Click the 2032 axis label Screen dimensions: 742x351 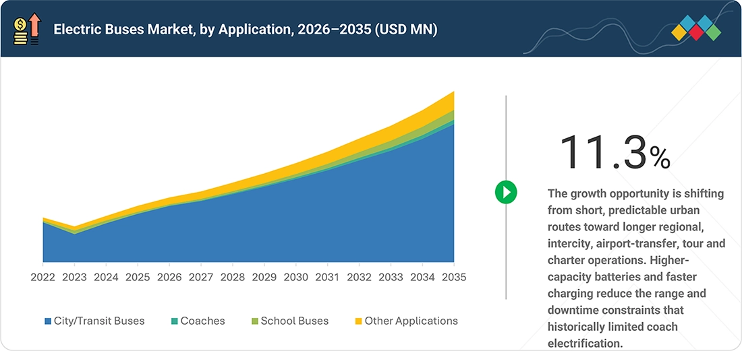[359, 278]
